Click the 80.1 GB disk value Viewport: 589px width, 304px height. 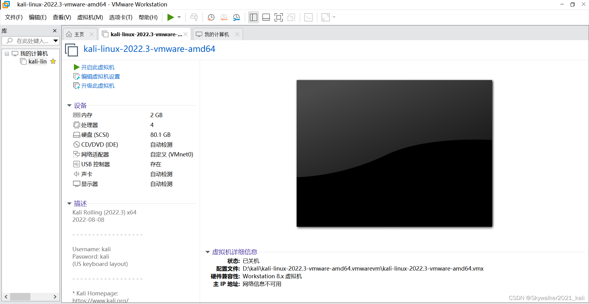[x=160, y=135]
